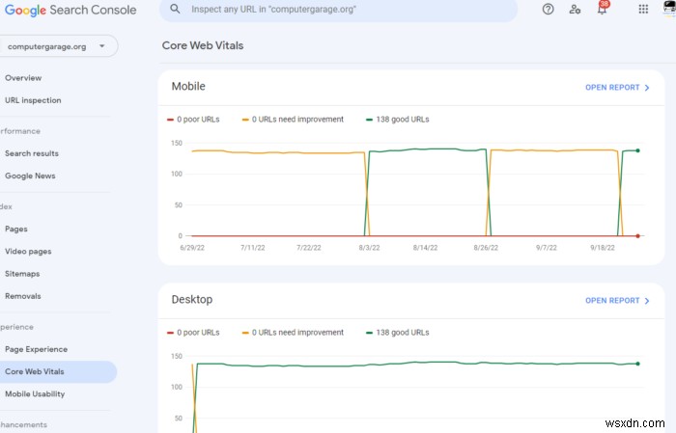Focus the Inspect any URL search field
The image size is (676, 433).
338,10
